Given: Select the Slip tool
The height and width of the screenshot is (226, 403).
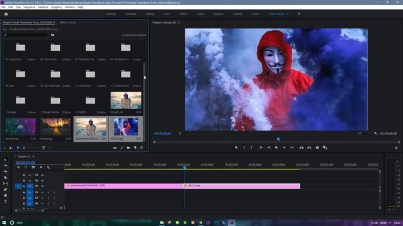Looking at the screenshot, I should point(6,183).
